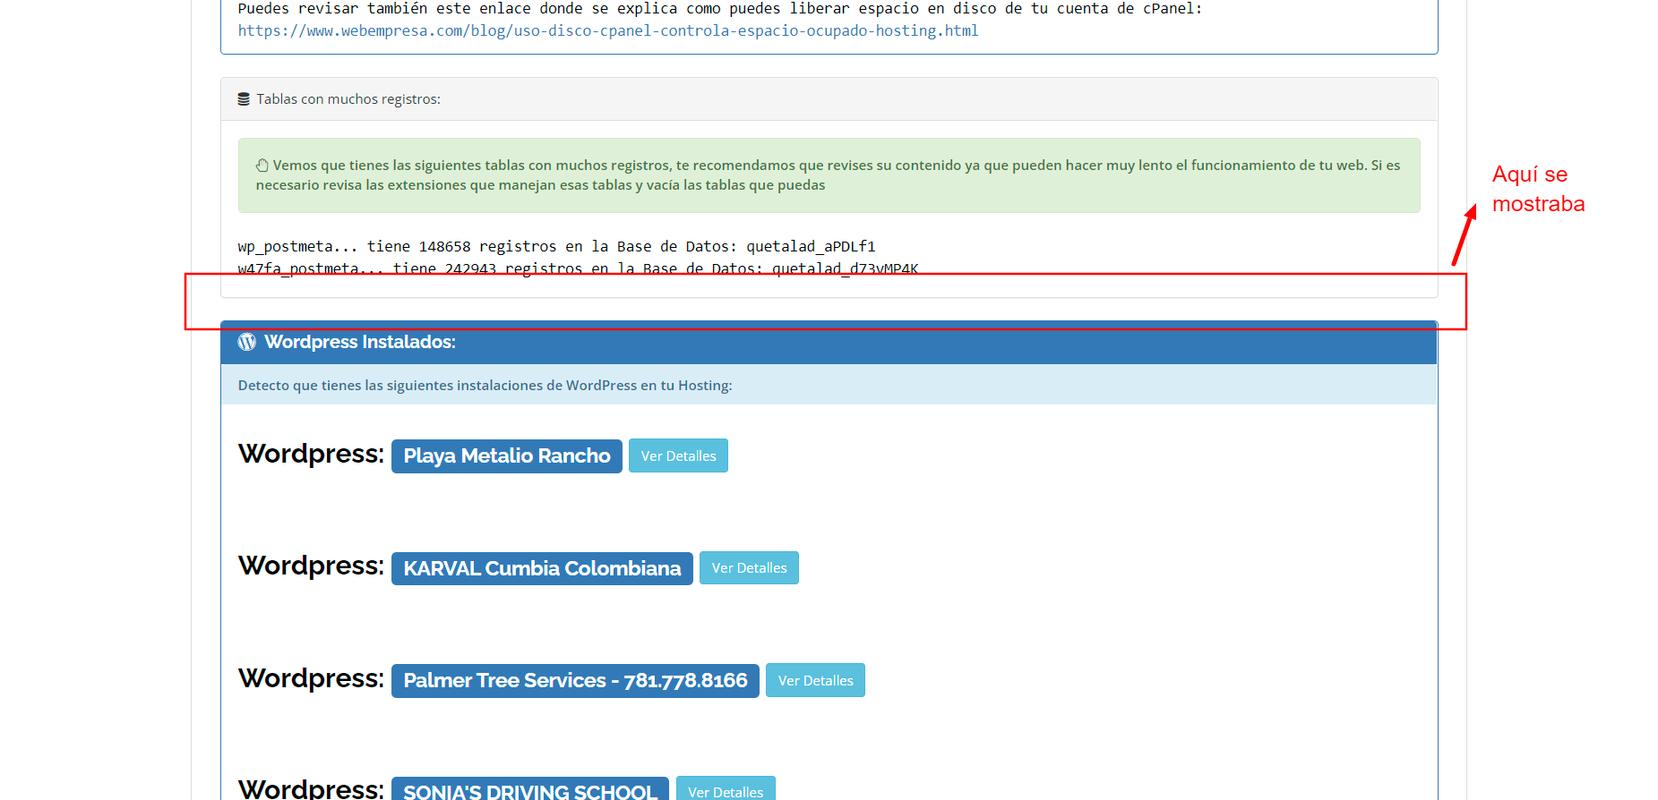
Task: Open the webempresa cPanel disk usage blog link
Action: 608,30
